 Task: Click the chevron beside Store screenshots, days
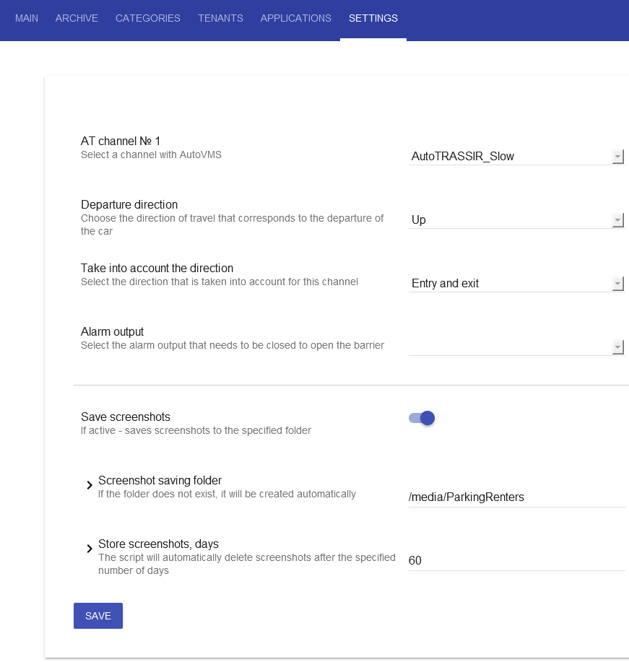(89, 549)
